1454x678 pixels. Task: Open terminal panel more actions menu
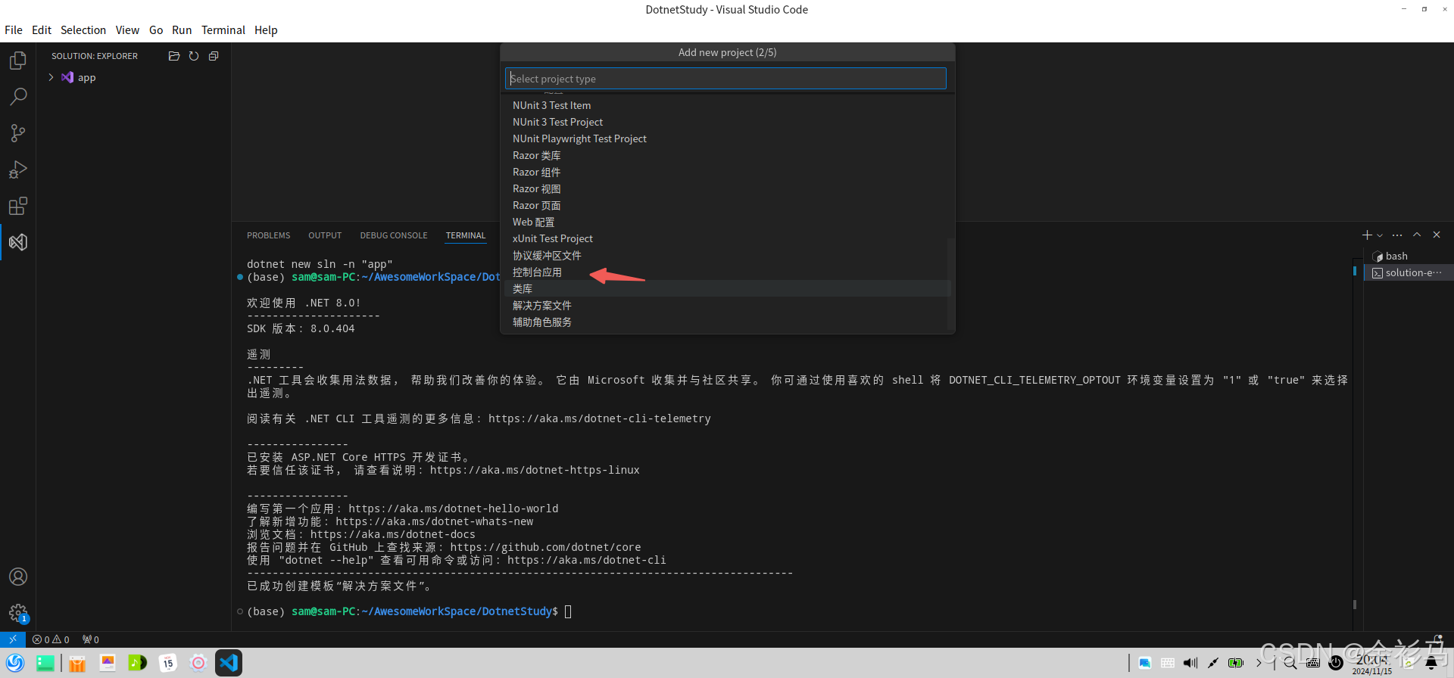point(1397,235)
